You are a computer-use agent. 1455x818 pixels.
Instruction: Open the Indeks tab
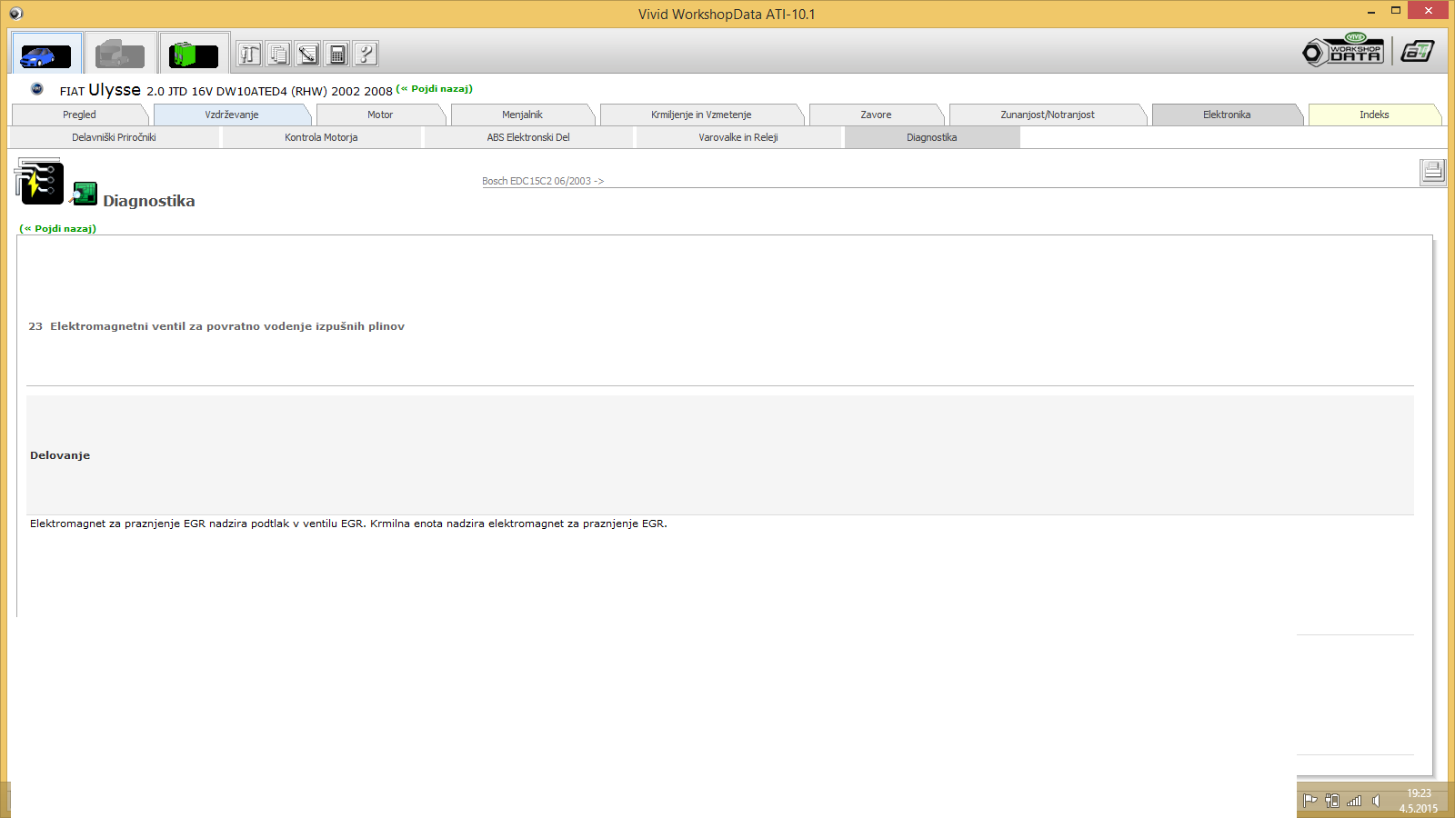pyautogui.click(x=1374, y=115)
